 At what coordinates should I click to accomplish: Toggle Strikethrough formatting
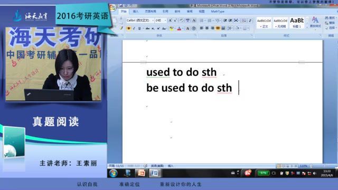point(147,28)
